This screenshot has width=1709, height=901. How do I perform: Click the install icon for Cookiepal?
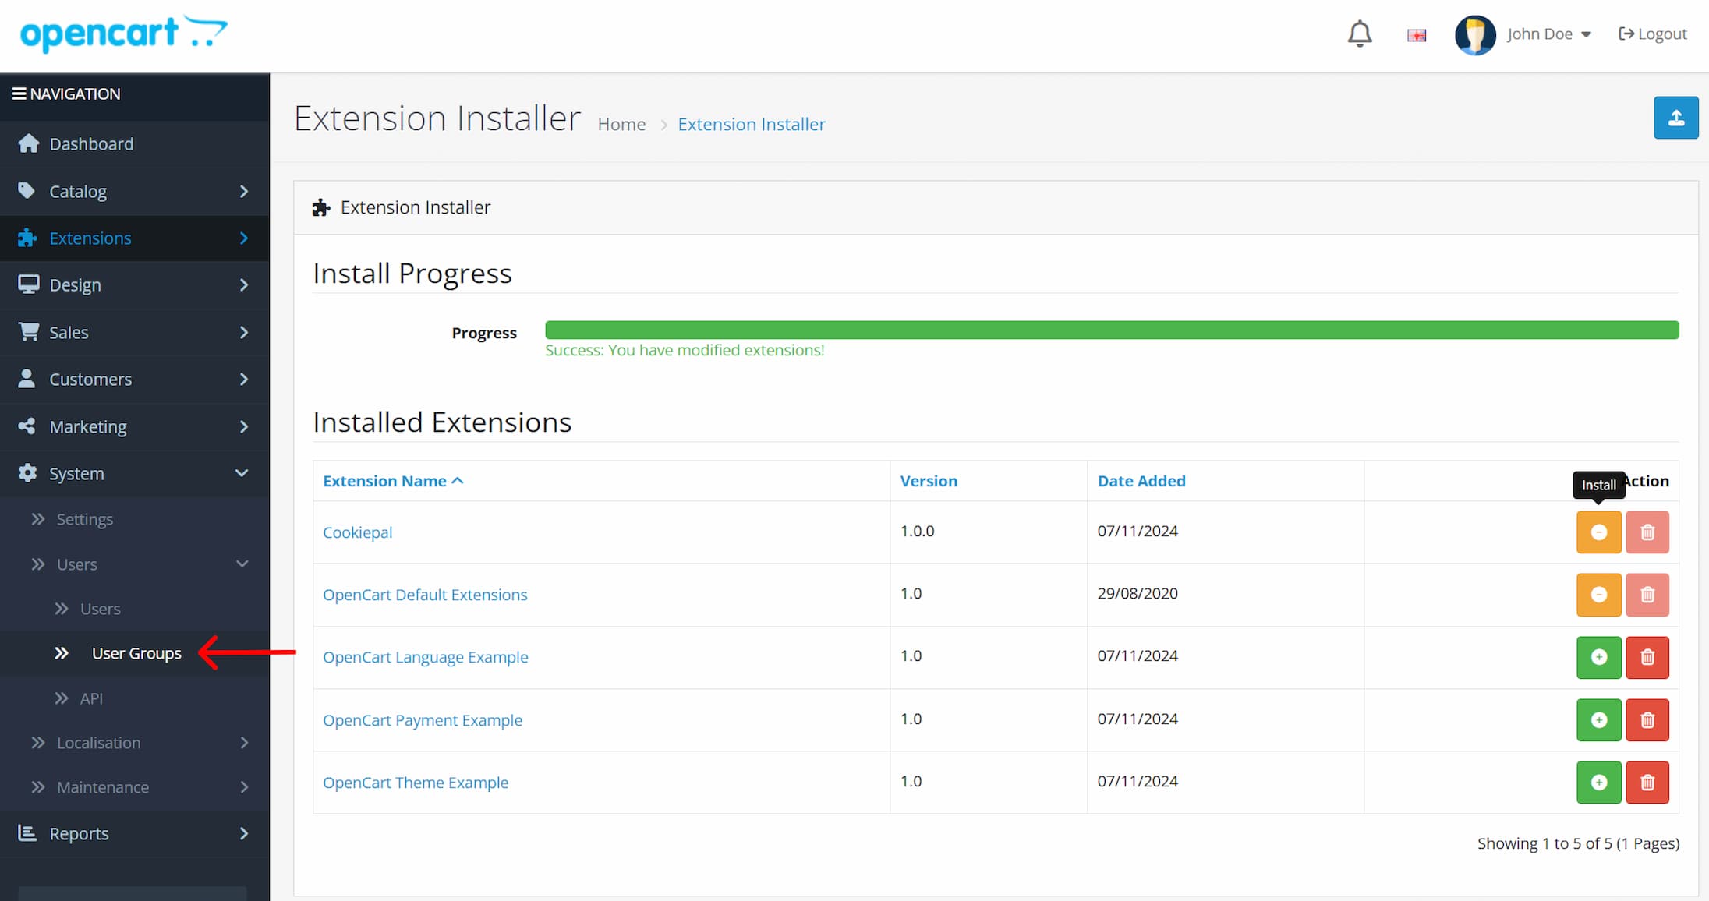tap(1598, 532)
